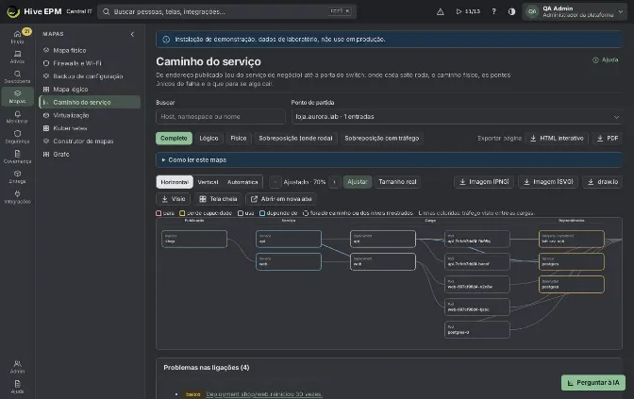Select Sobreposição com tráfego tab
The width and height of the screenshot is (634, 399).
[x=382, y=139]
